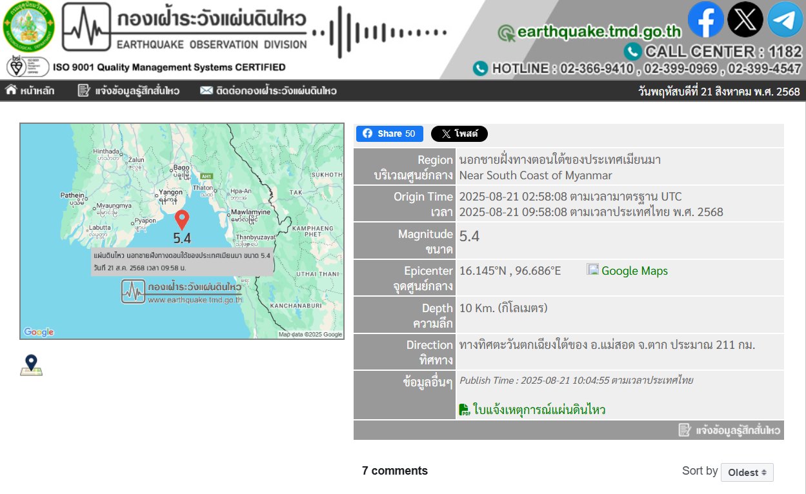Image resolution: width=806 pixels, height=494 pixels.
Task: Expand the Sort by Oldest dropdown
Action: (747, 472)
